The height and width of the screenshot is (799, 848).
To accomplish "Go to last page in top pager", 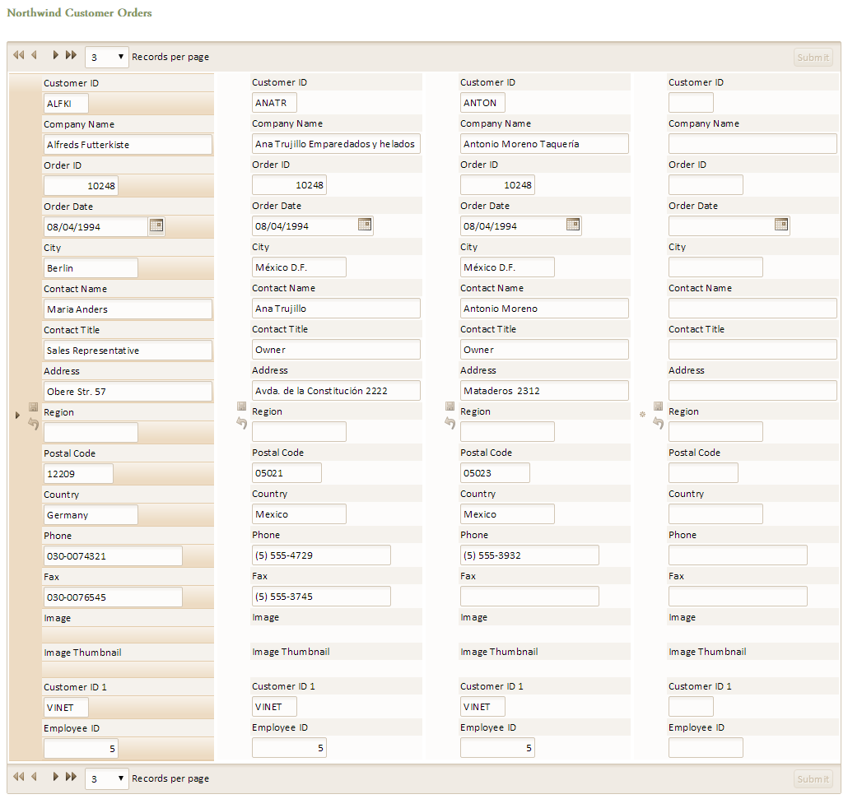I will (71, 55).
